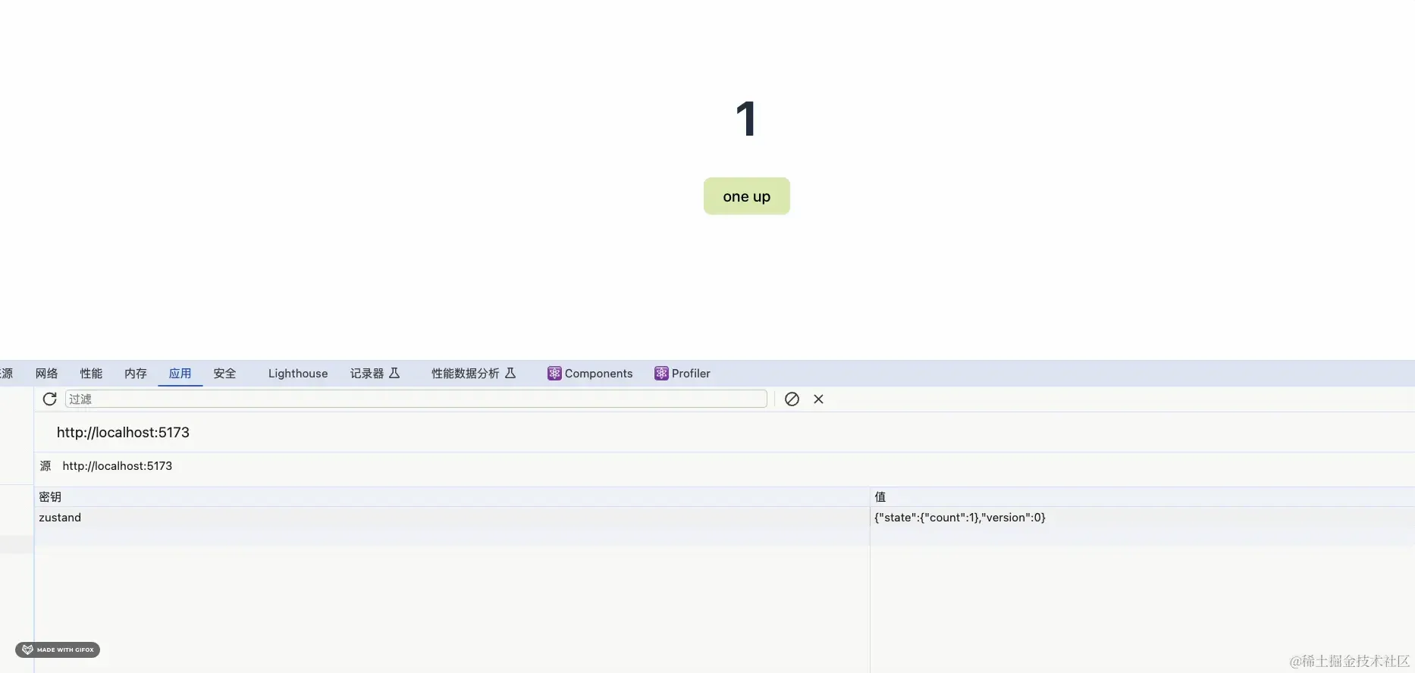1415x673 pixels.
Task: Switch to the Lighthouse tab
Action: click(x=298, y=373)
